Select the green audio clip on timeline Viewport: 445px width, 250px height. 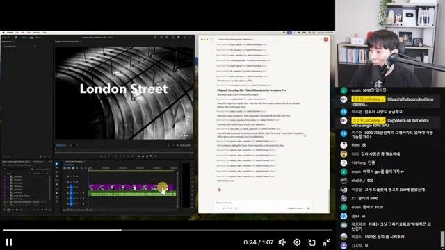(x=132, y=194)
